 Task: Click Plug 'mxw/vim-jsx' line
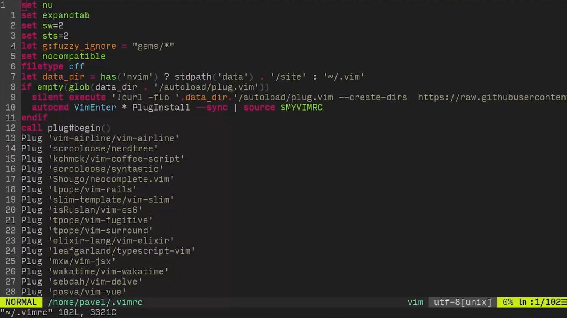[68, 262]
